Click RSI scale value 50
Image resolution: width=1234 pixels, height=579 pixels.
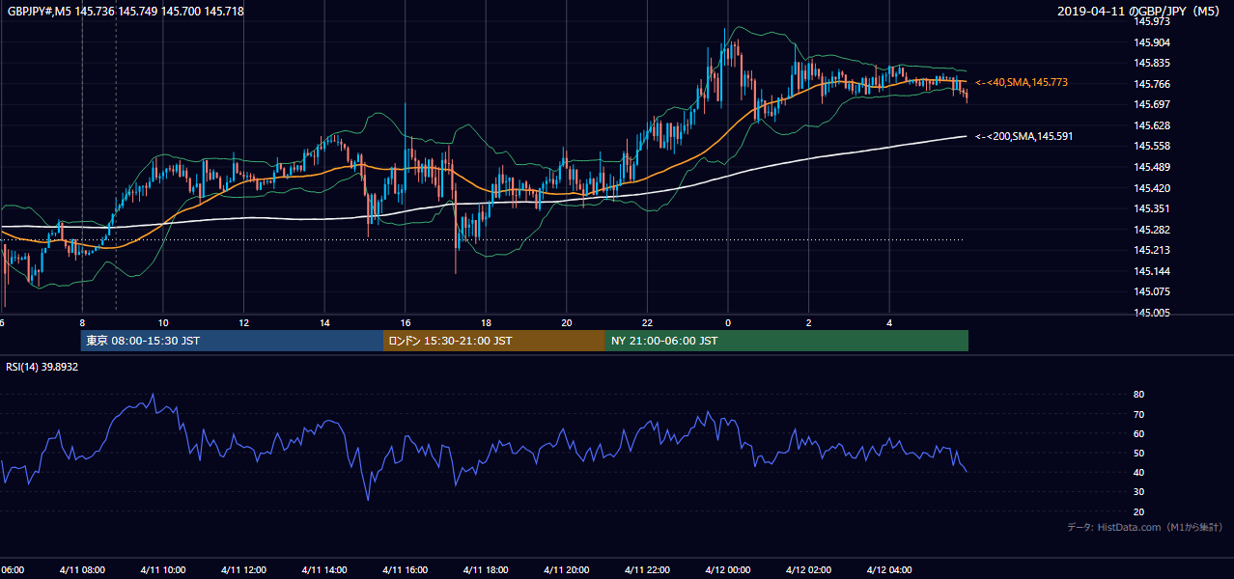click(1138, 453)
